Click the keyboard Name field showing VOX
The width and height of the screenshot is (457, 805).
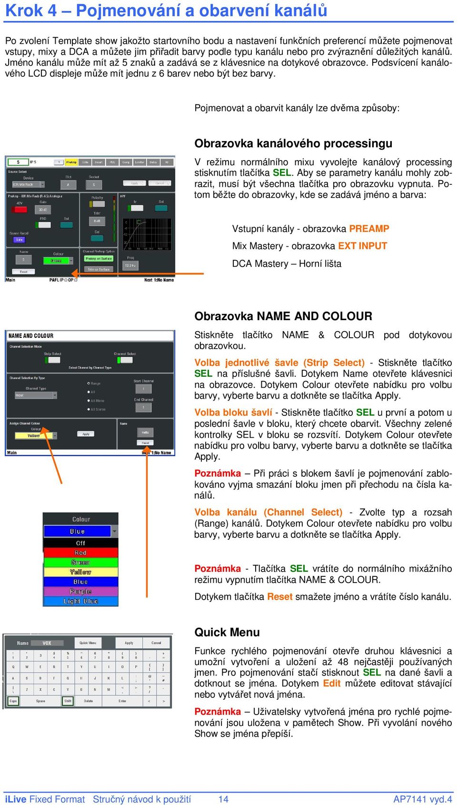click(47, 643)
